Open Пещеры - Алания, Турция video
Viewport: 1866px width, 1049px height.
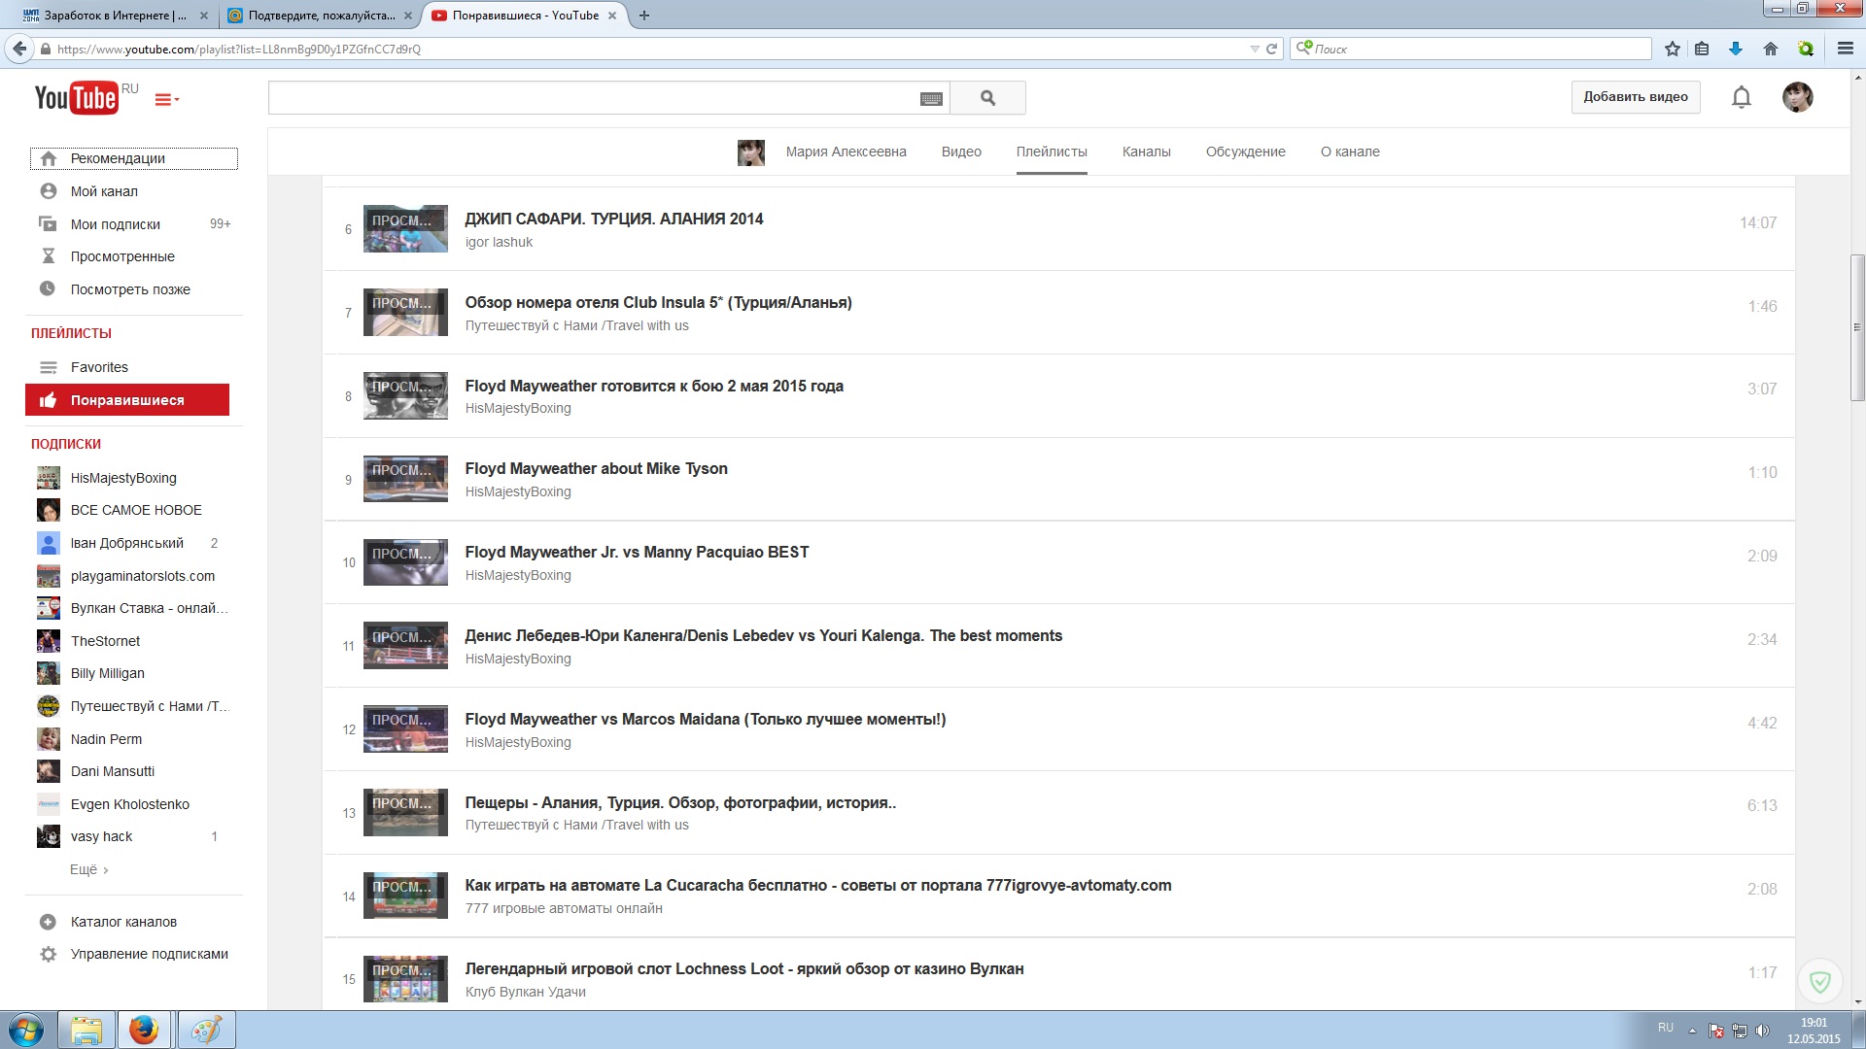click(x=680, y=802)
